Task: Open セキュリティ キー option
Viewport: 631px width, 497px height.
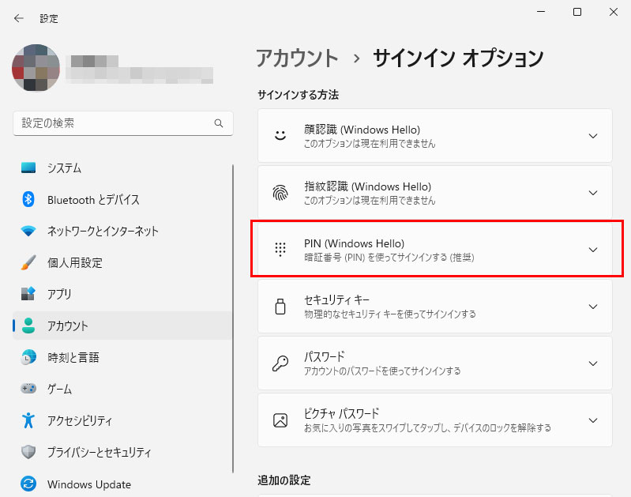Action: click(x=434, y=307)
